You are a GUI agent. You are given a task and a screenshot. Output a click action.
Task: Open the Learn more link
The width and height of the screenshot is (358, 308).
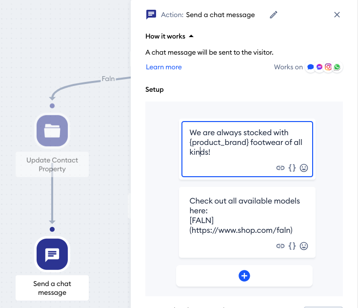163,67
